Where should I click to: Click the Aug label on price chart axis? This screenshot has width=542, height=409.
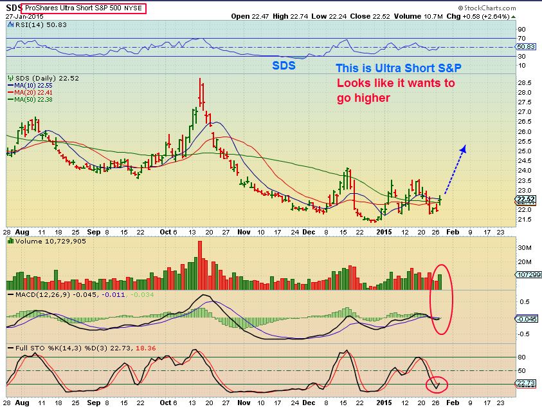[x=22, y=232]
